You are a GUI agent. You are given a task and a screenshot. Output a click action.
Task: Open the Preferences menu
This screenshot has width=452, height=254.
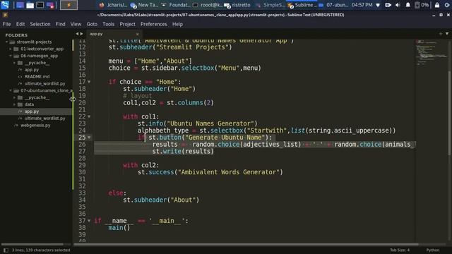[x=154, y=24]
